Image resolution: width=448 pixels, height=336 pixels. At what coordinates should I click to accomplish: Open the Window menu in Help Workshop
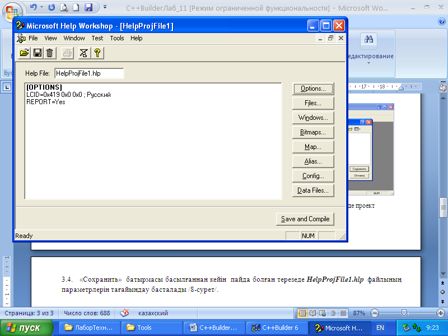point(74,38)
